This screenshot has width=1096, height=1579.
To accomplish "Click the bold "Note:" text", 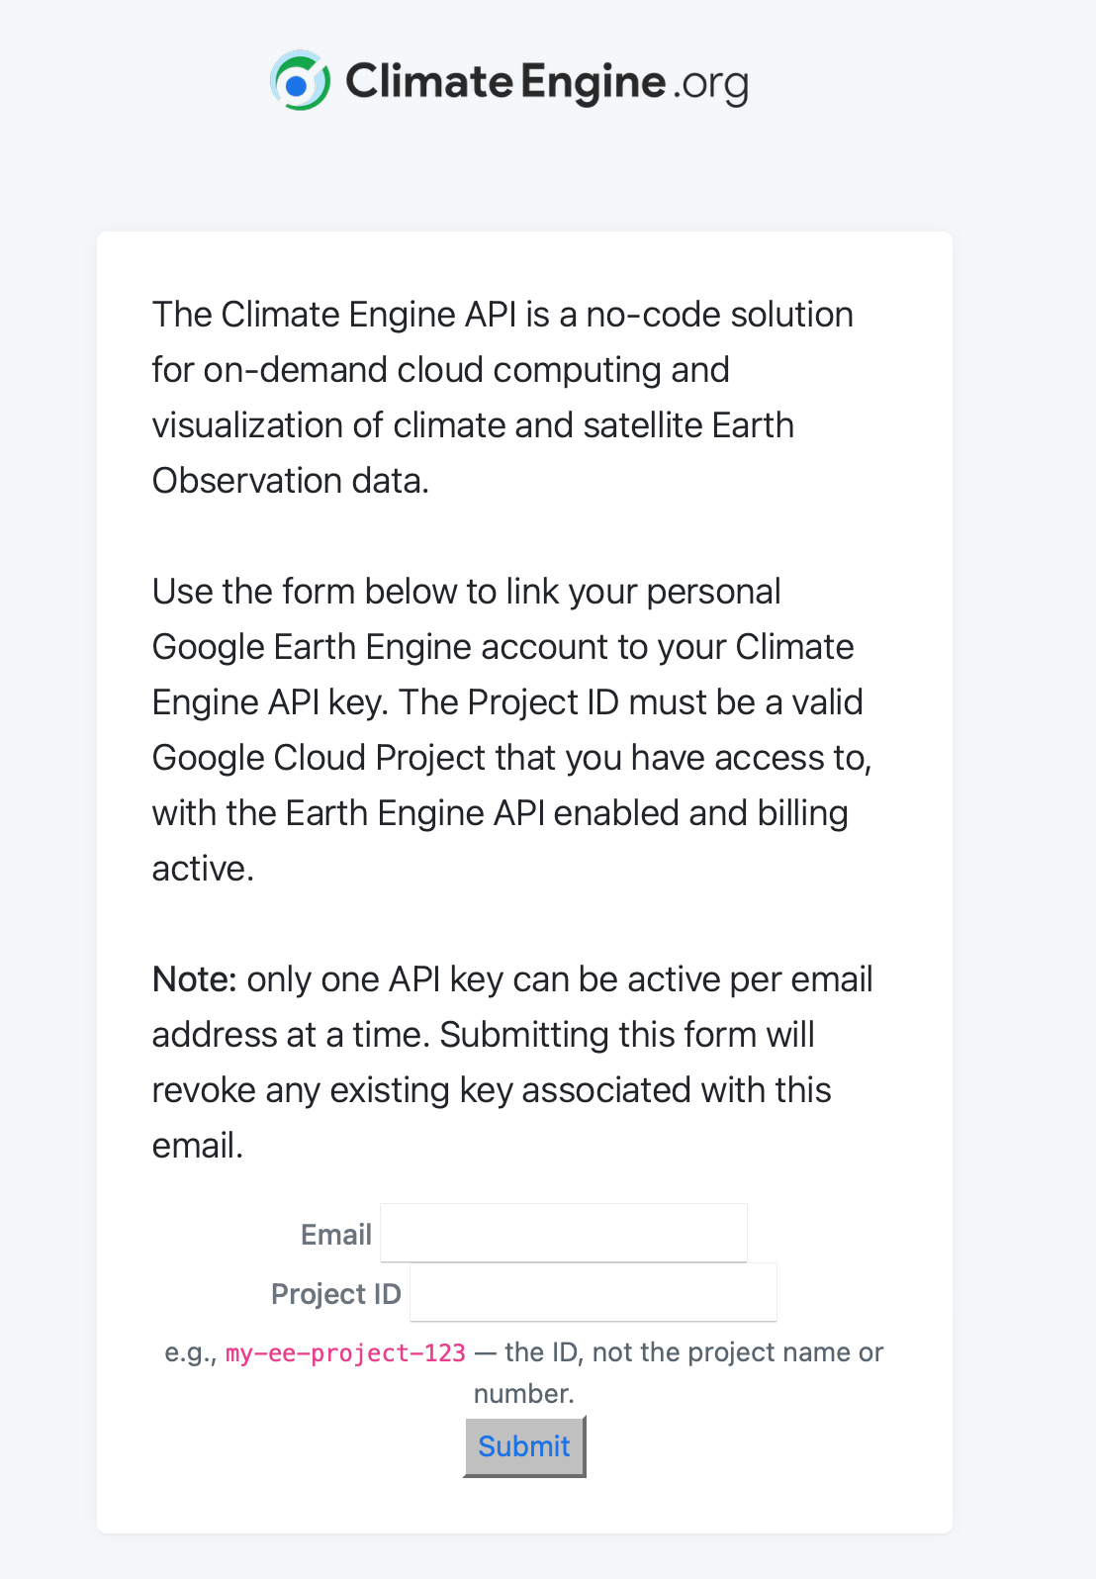I will pos(194,978).
